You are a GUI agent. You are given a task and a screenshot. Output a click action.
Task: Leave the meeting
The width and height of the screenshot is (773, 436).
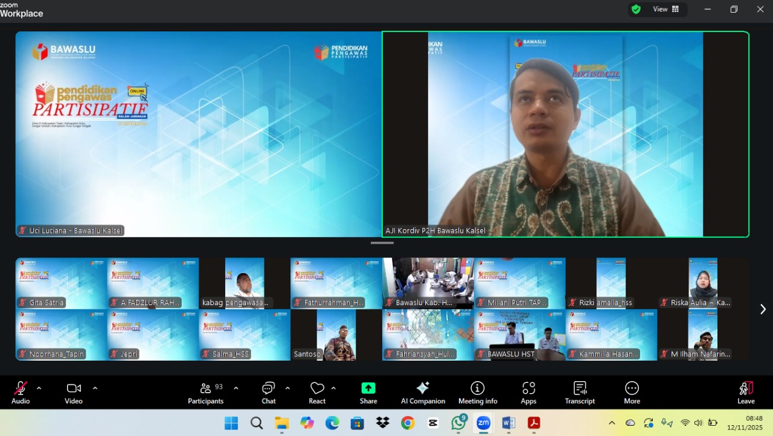pos(746,393)
